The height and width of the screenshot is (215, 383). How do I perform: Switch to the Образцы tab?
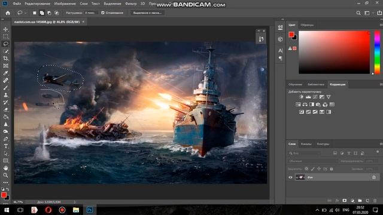307,25
